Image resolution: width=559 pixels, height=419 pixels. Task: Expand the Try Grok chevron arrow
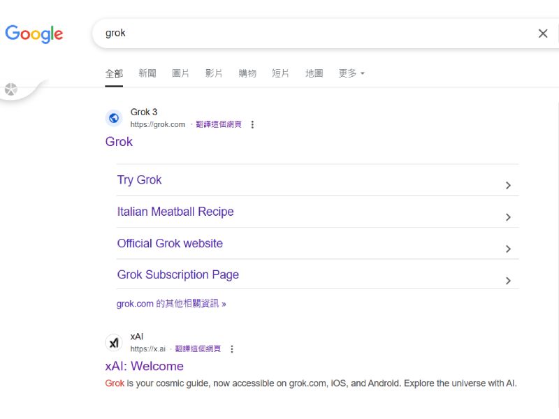tap(509, 185)
